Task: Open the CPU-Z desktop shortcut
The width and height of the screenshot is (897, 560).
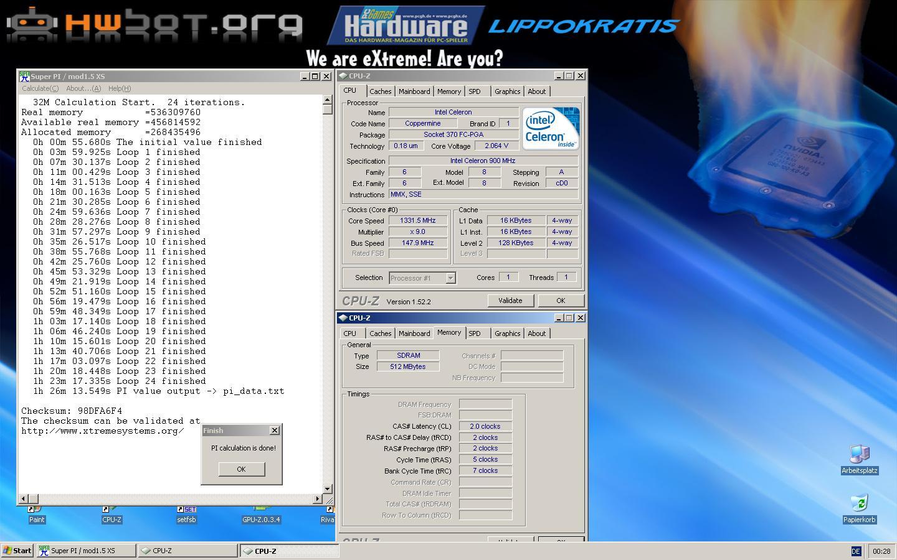Action: click(112, 515)
